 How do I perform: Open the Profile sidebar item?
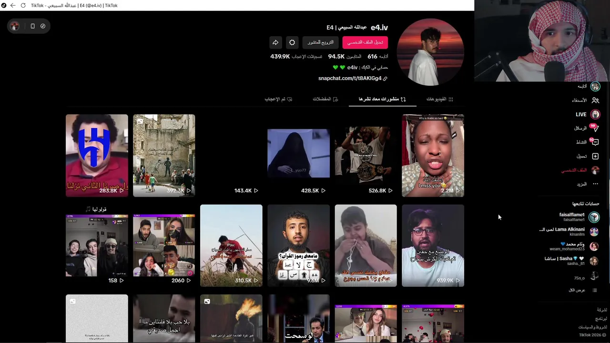[580, 170]
